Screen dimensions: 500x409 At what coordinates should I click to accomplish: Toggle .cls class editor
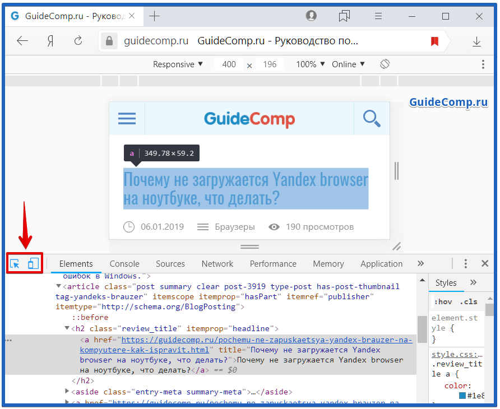click(x=469, y=301)
